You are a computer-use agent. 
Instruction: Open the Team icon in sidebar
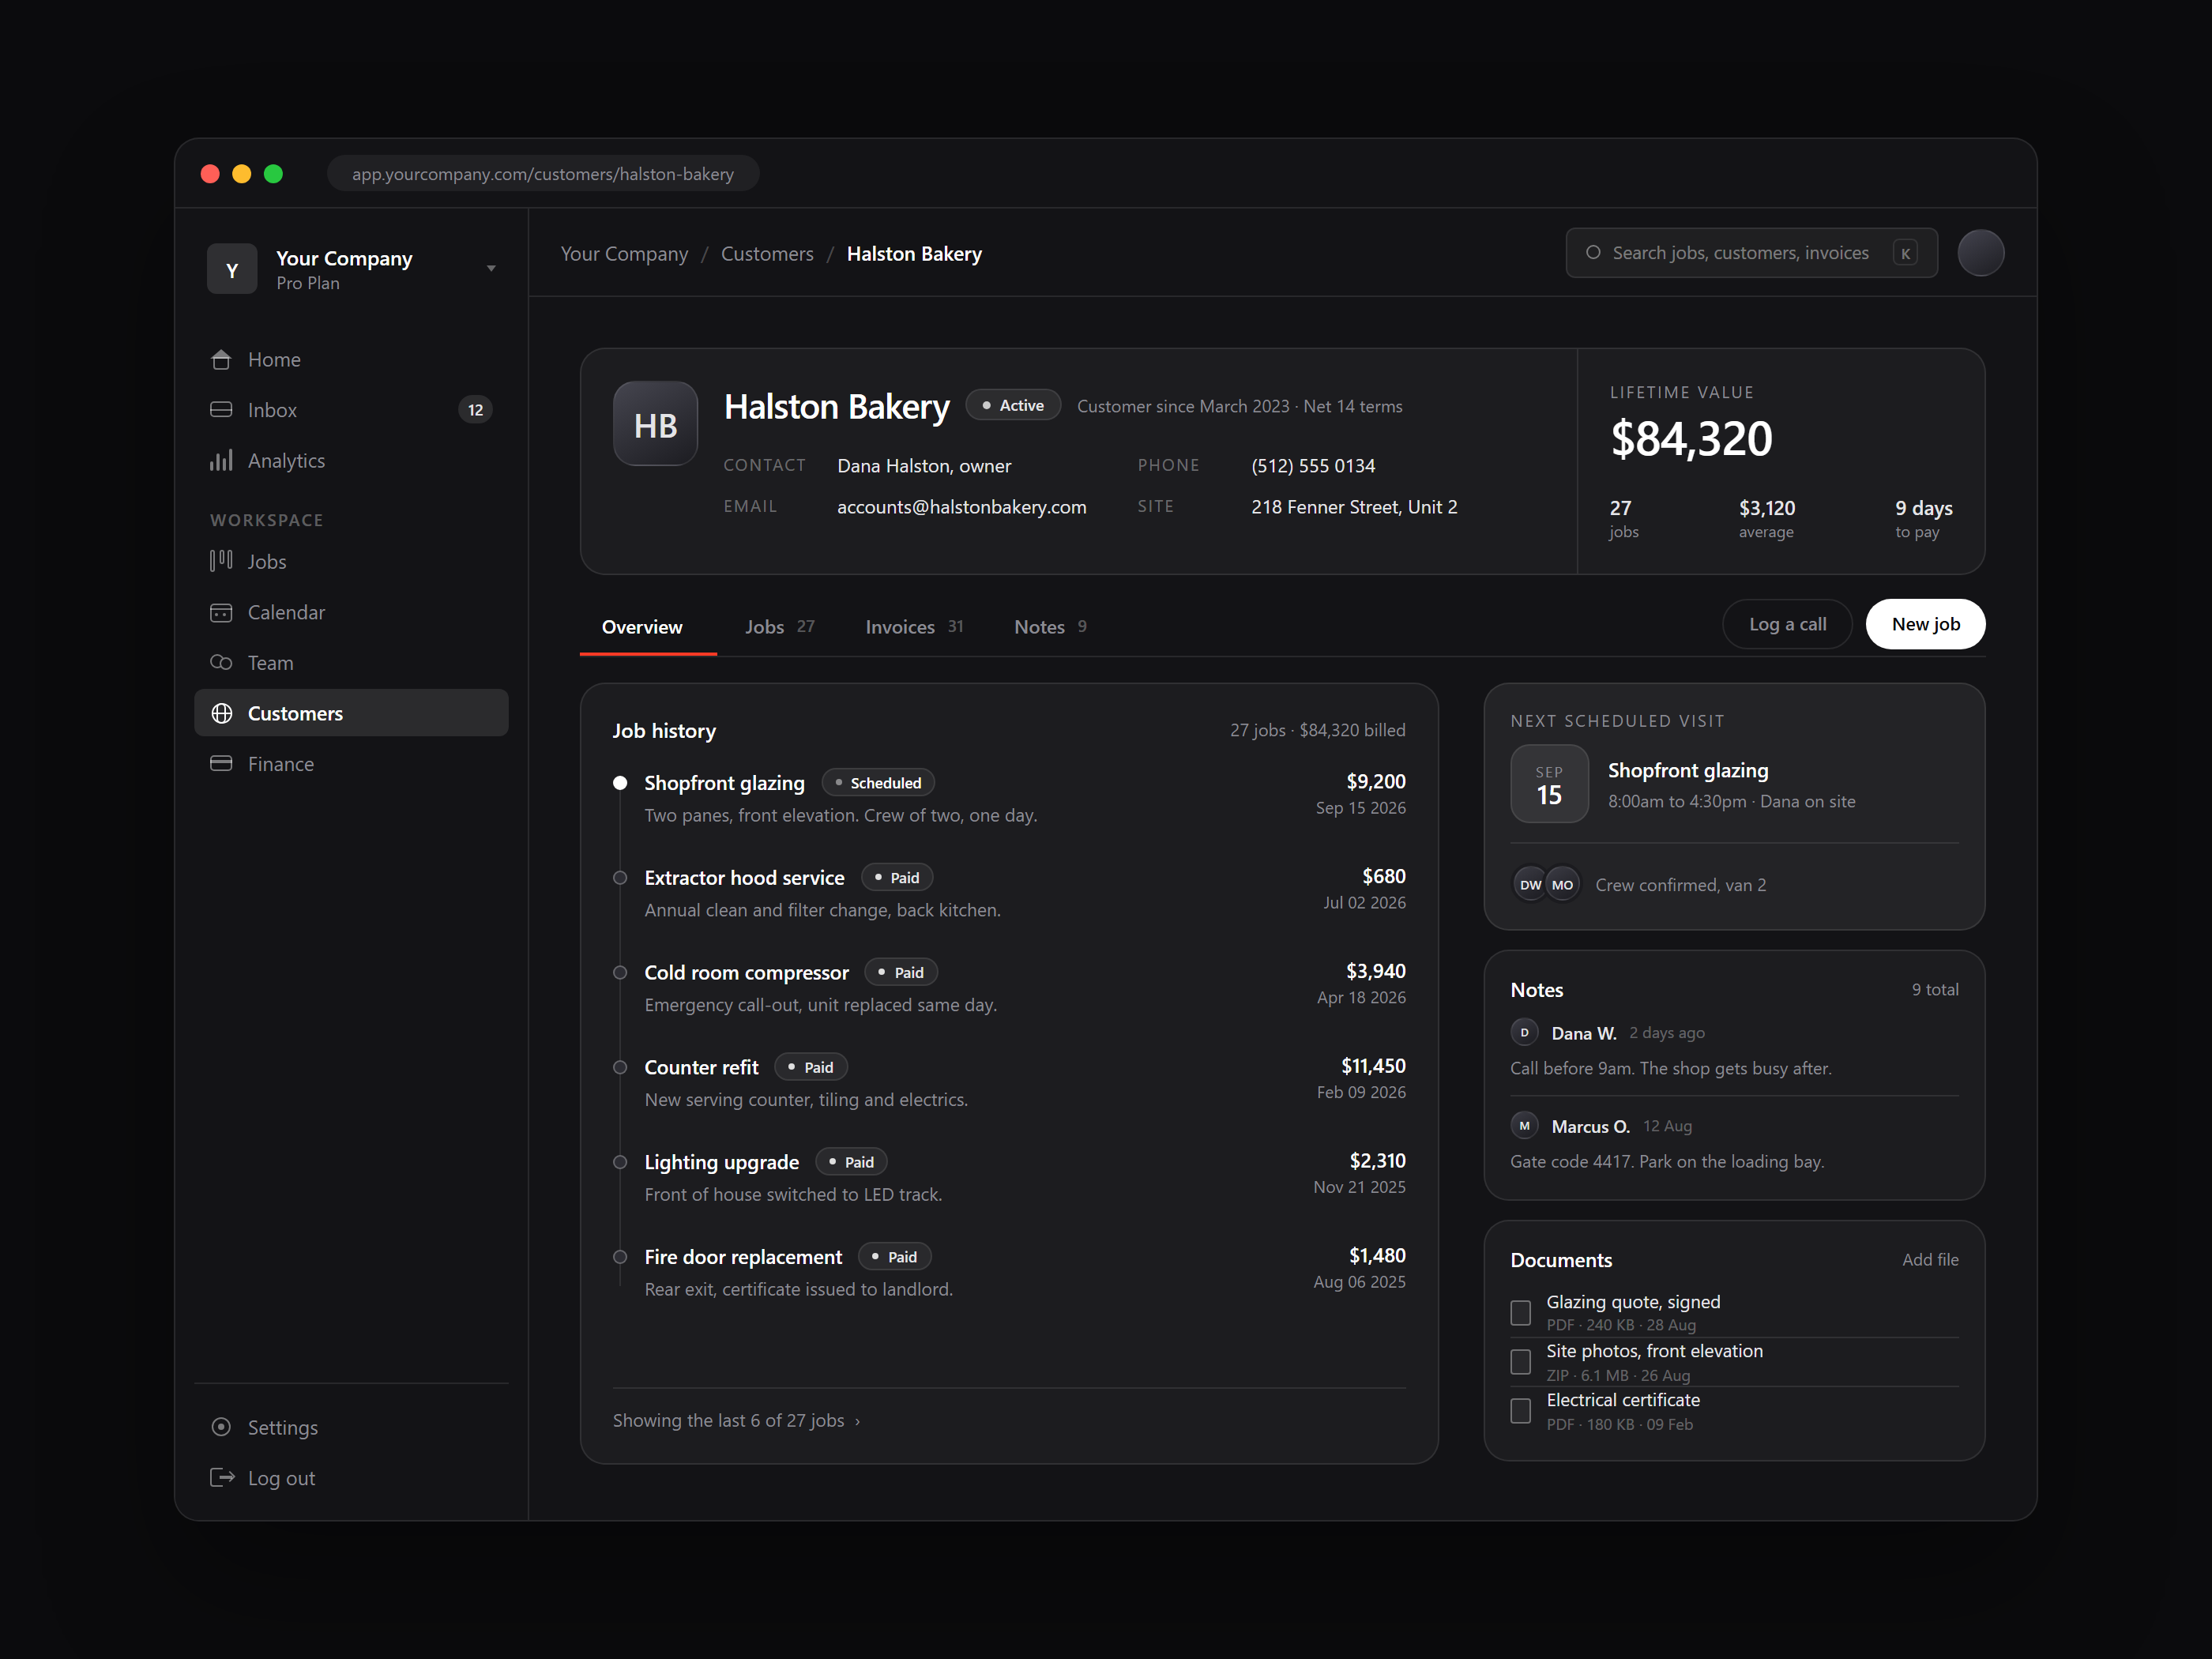coord(221,662)
